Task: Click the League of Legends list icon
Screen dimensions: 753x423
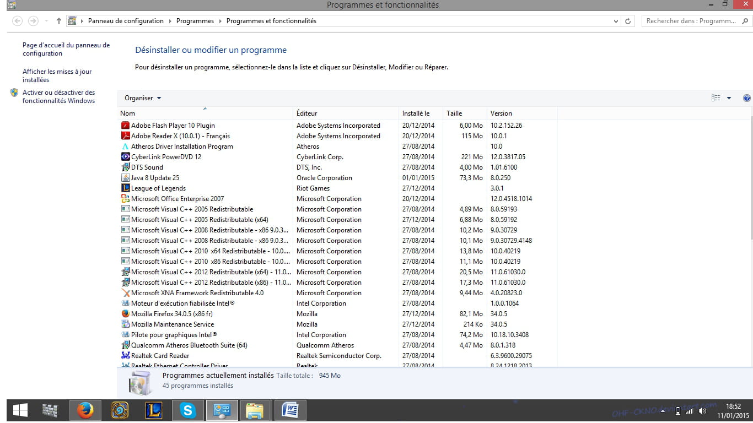Action: 125,188
